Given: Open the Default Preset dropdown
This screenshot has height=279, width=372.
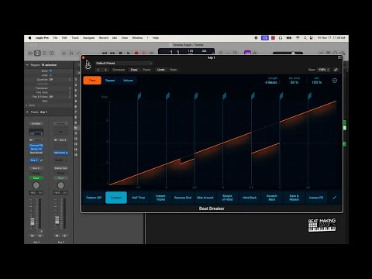Looking at the screenshot, I should [124, 64].
